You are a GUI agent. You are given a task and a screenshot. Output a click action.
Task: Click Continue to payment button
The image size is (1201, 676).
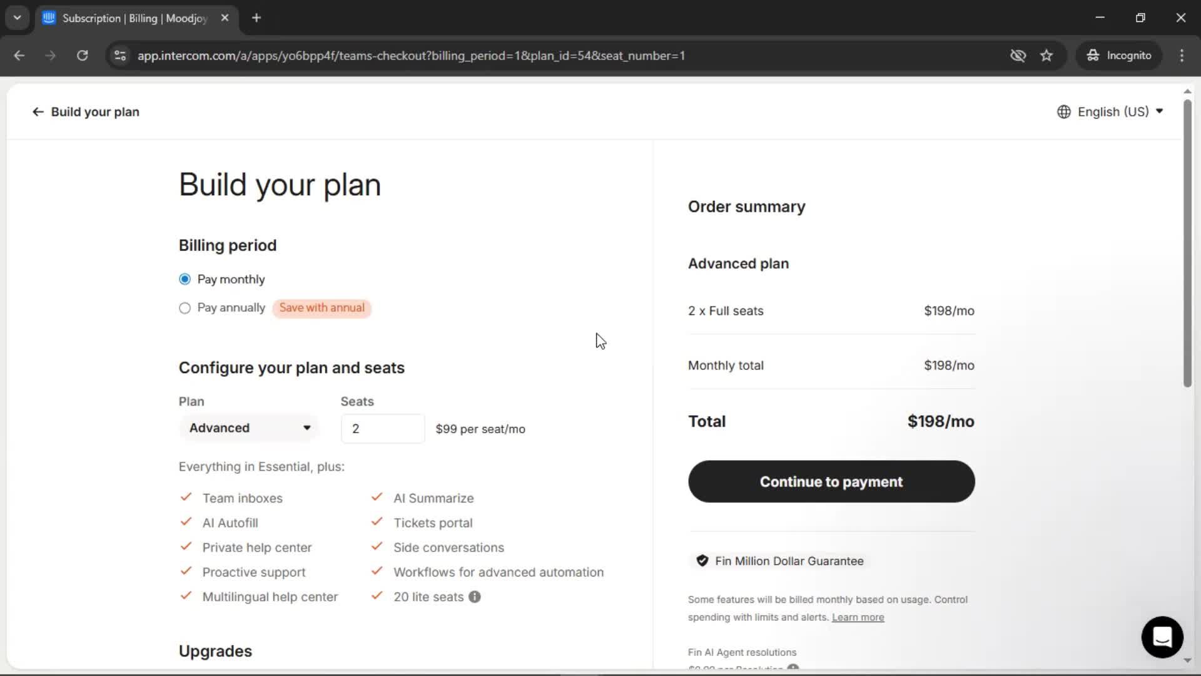tap(831, 481)
